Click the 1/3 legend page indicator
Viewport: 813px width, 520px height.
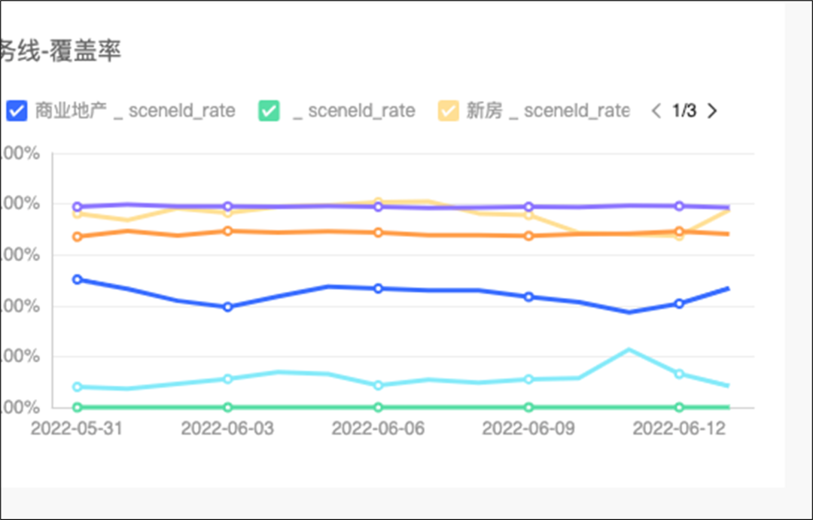684,111
